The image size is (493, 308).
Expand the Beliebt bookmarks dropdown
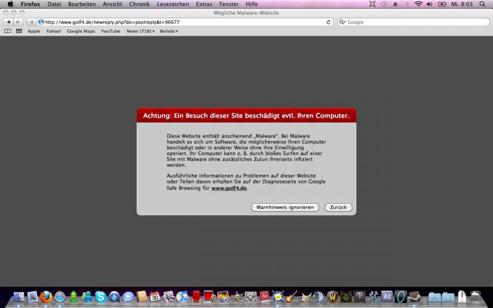(x=169, y=31)
